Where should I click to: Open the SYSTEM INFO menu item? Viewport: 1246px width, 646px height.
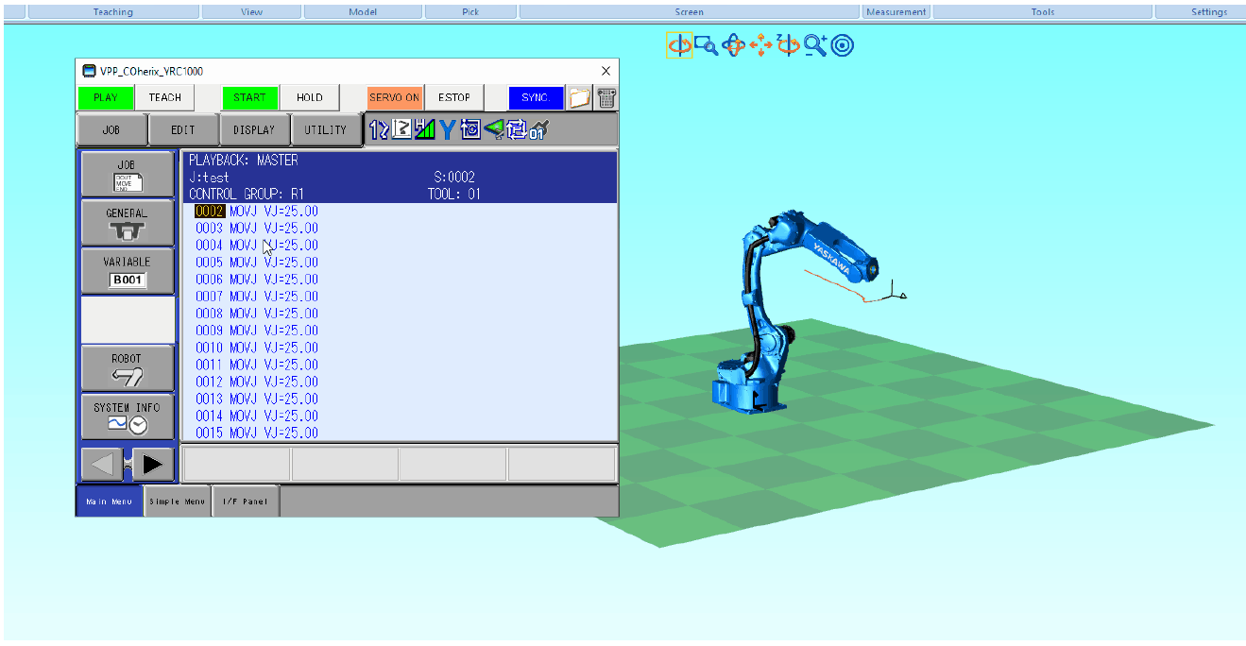(128, 417)
